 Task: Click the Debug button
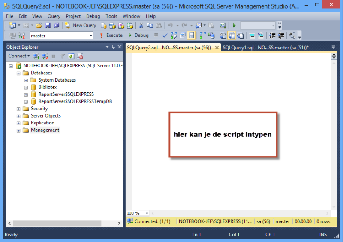pyautogui.click(x=138, y=36)
